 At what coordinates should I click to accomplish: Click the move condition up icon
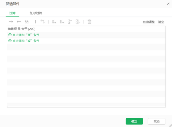70,22
